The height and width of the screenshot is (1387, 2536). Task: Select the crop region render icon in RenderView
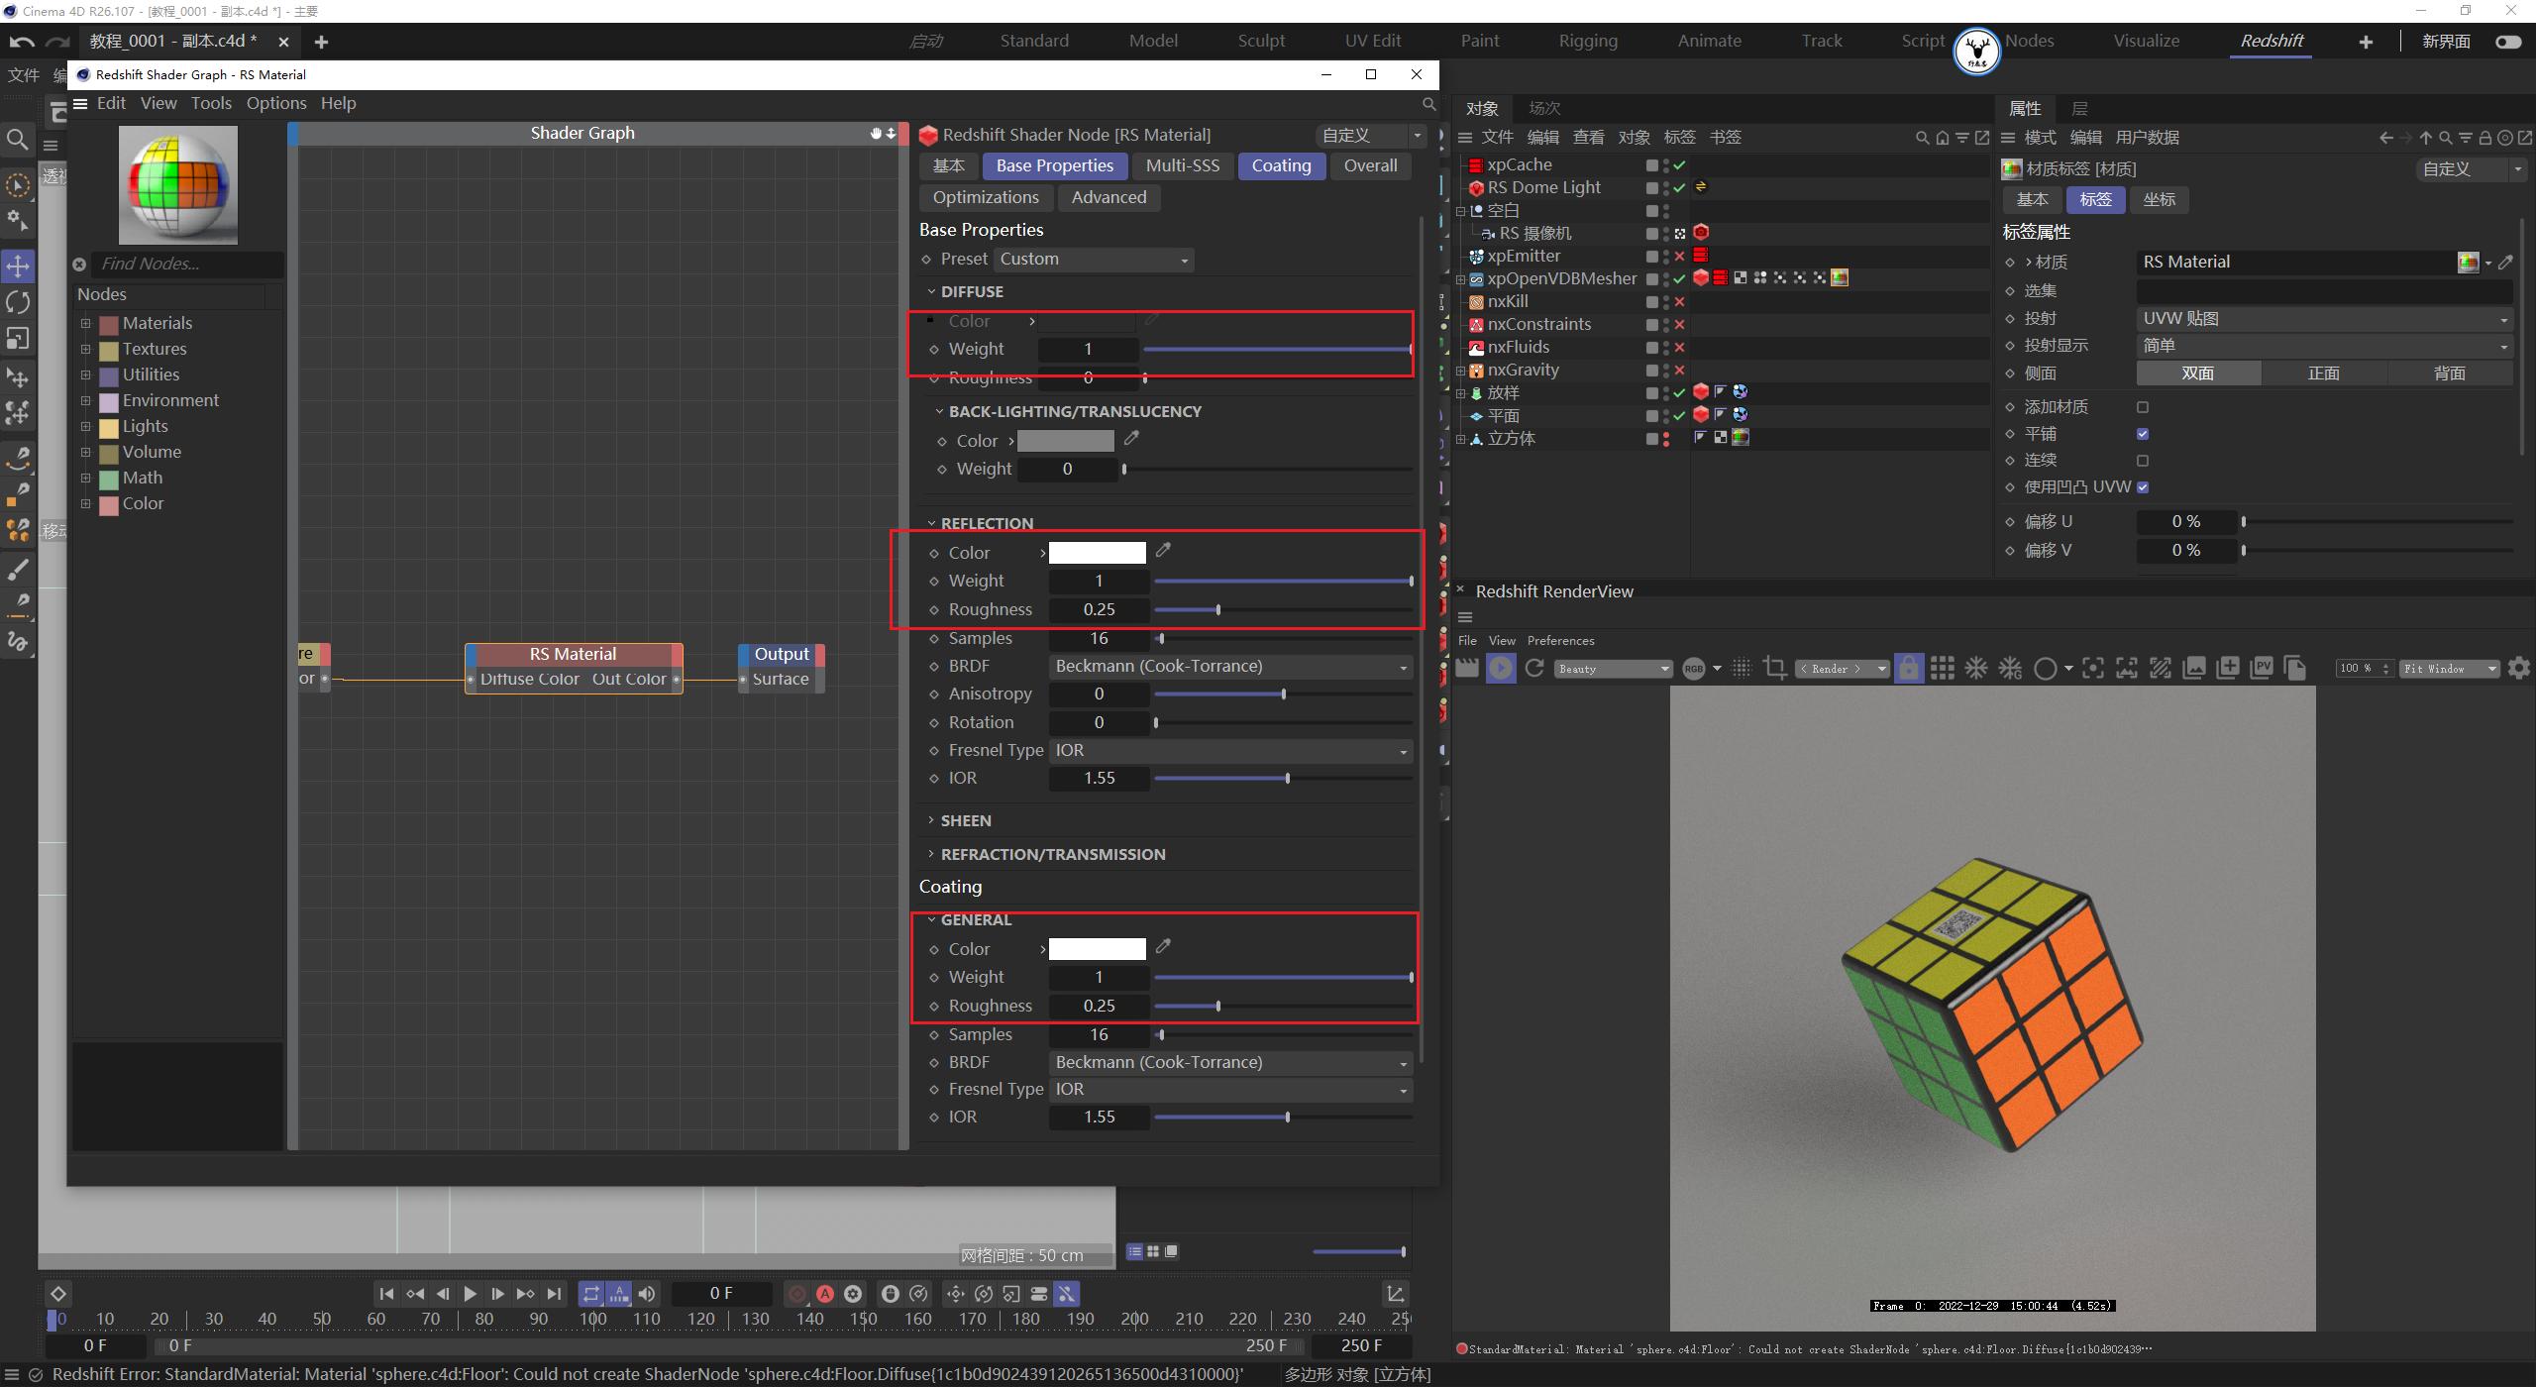(1774, 668)
